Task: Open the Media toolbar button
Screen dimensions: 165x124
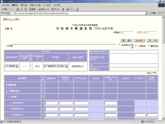Action: click(x=55, y=9)
